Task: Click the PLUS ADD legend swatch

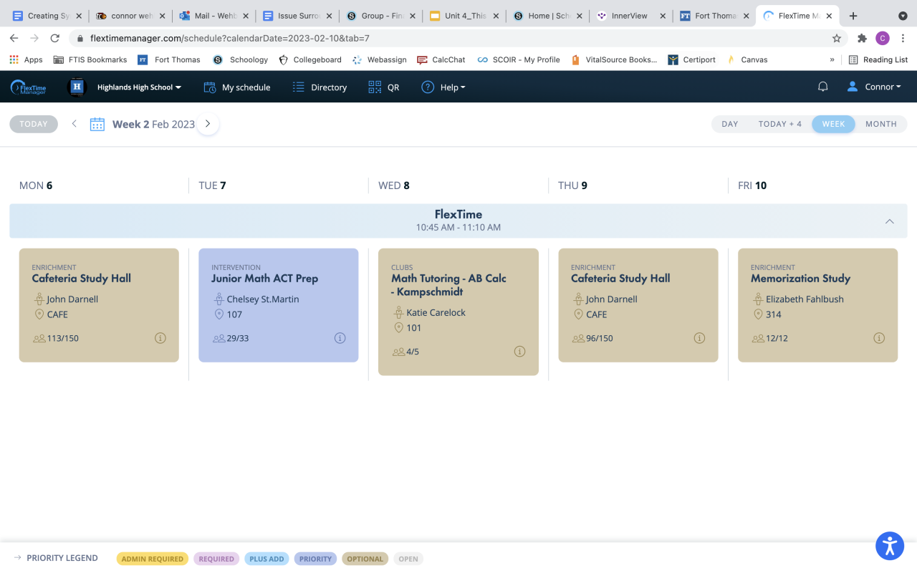Action: tap(267, 559)
